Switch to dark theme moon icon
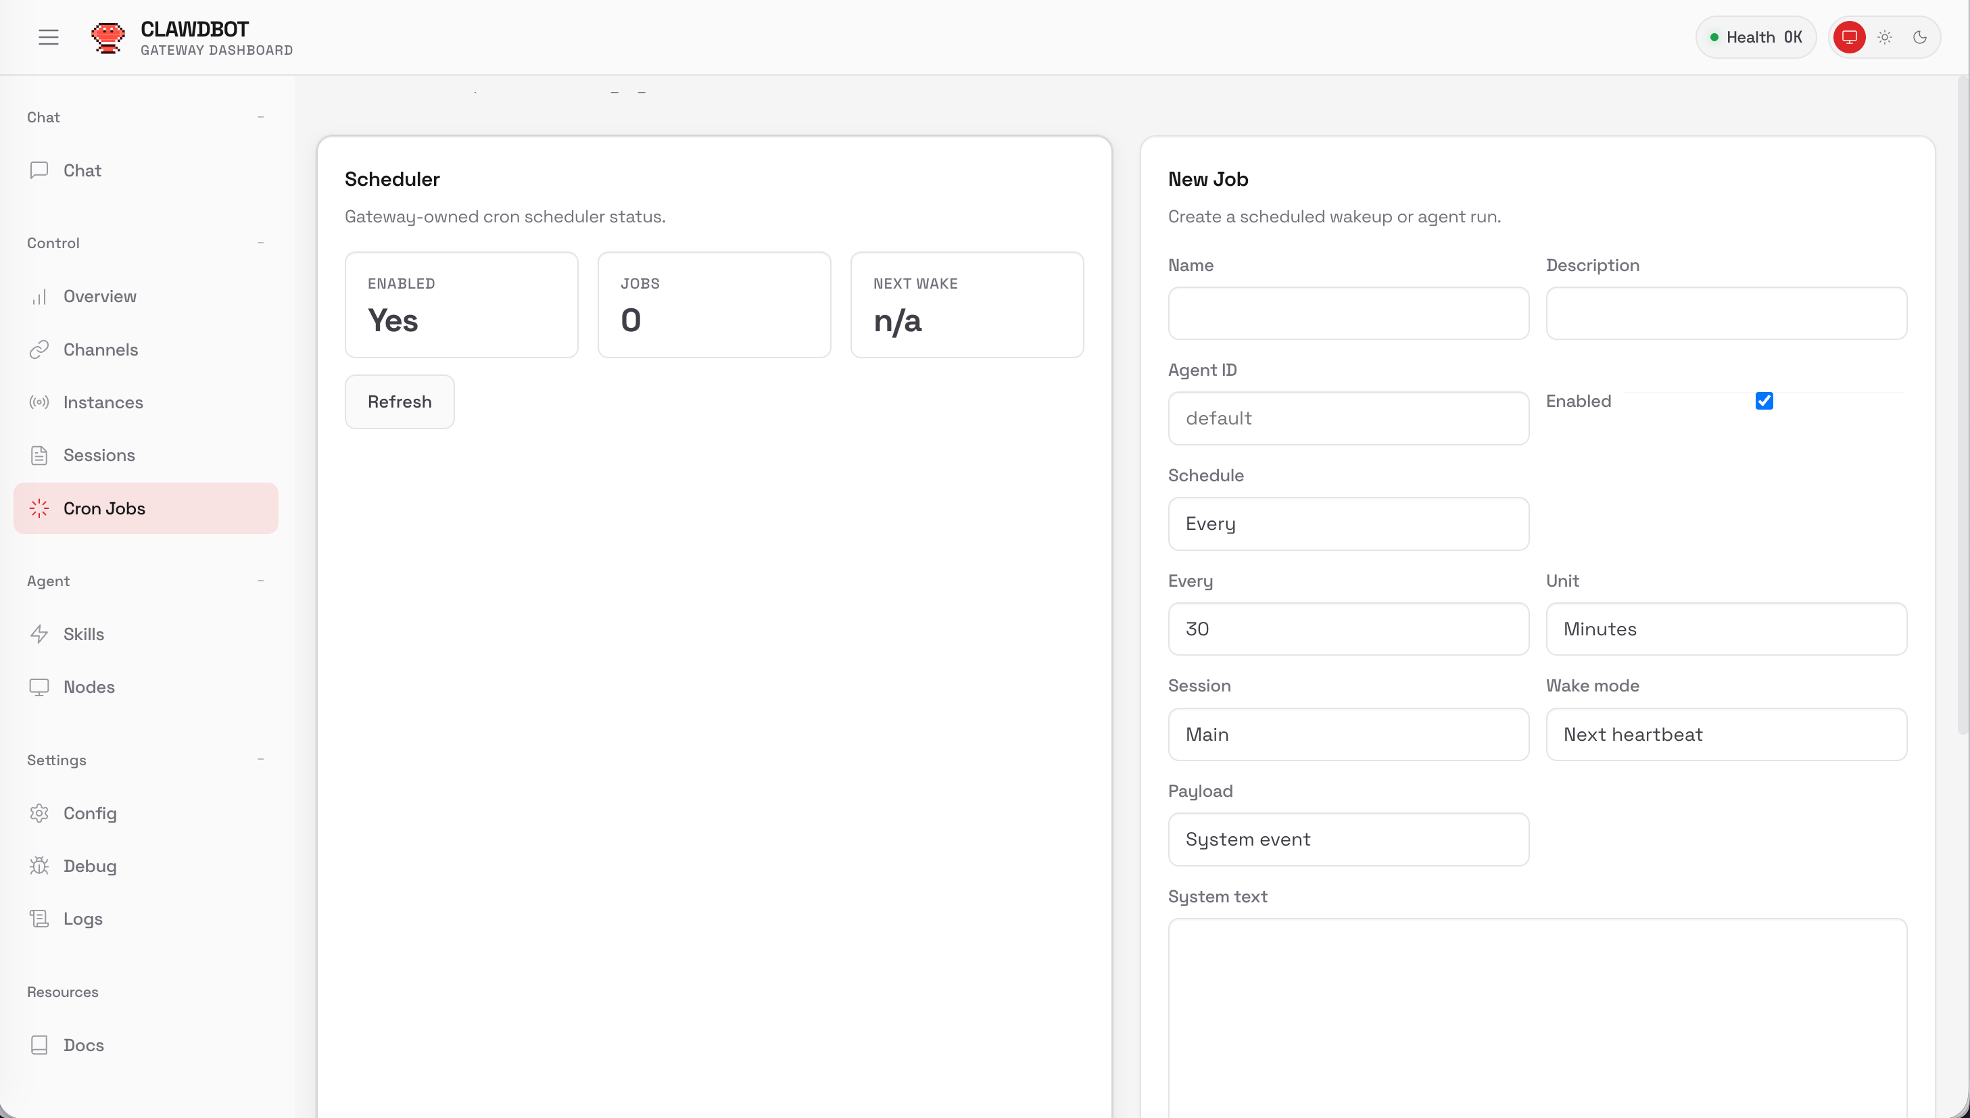The height and width of the screenshot is (1118, 1970). point(1919,37)
